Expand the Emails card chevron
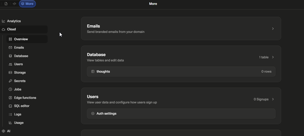Image resolution: width=304 pixels, height=136 pixels. pos(273,29)
